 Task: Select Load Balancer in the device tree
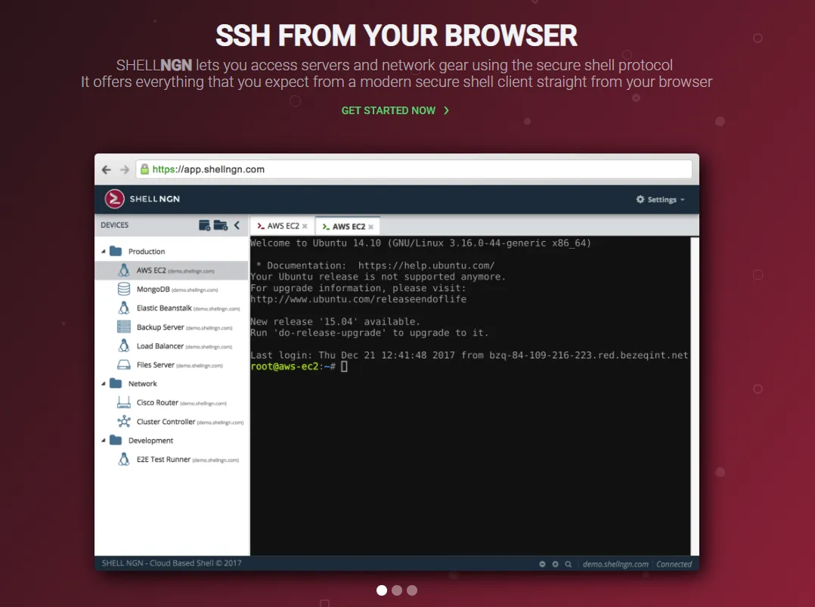pos(172,346)
